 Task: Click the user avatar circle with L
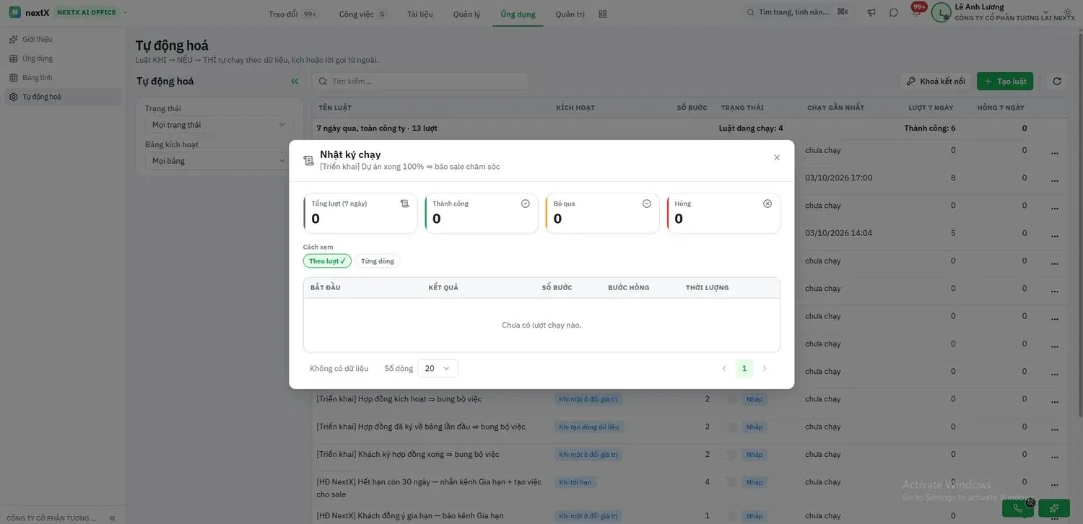pos(941,13)
